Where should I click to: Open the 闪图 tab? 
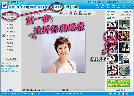(x=67, y=7)
